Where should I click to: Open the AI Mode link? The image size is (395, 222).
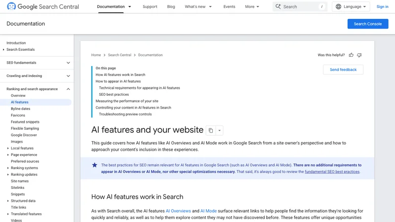point(208,211)
